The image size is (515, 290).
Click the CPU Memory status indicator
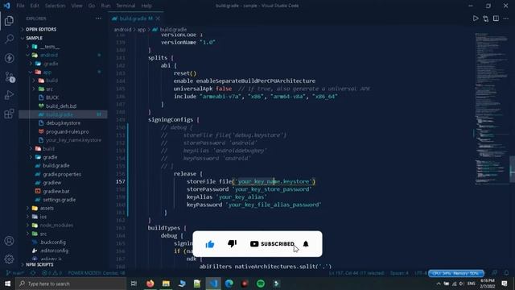[x=456, y=273]
